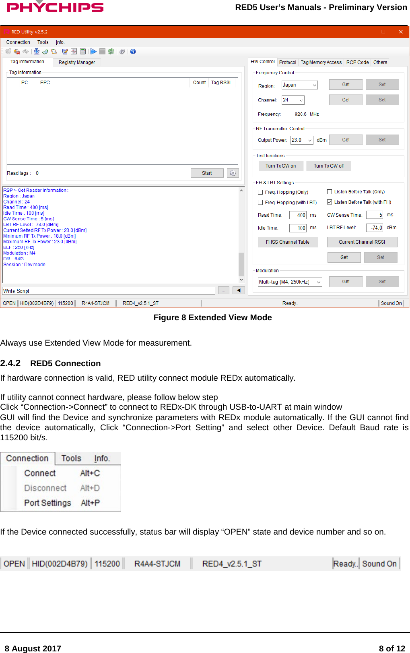
Task: Select the HW Control tab
Action: pos(263,62)
